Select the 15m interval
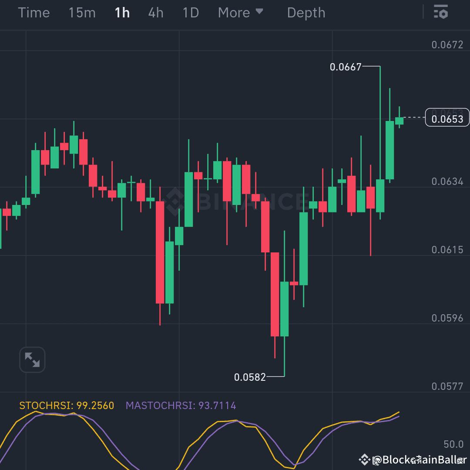The image size is (470, 470). coord(81,13)
